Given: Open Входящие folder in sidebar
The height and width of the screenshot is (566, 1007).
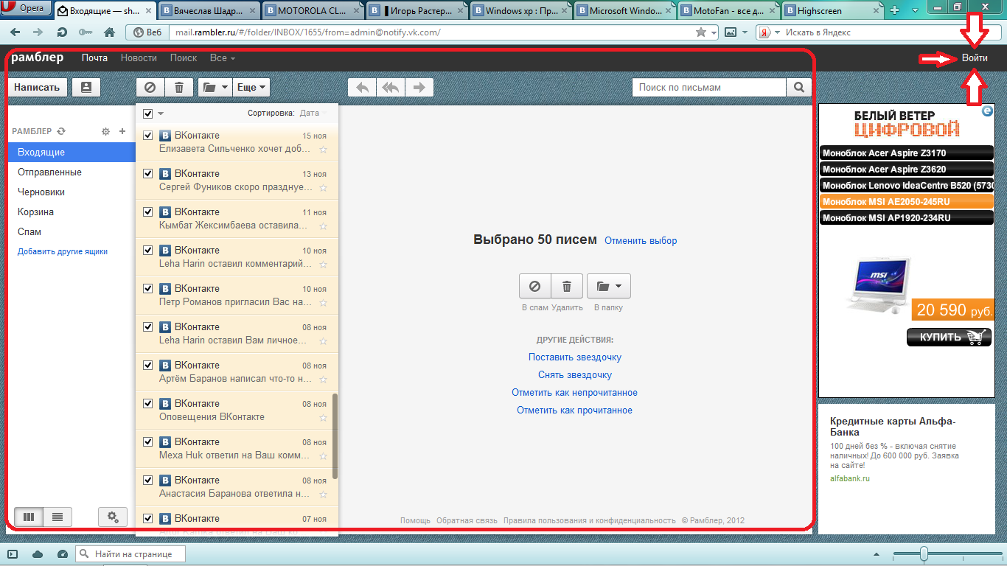Looking at the screenshot, I should (x=72, y=152).
